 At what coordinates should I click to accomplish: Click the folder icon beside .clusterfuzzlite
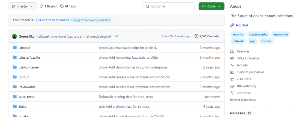tap(15, 57)
